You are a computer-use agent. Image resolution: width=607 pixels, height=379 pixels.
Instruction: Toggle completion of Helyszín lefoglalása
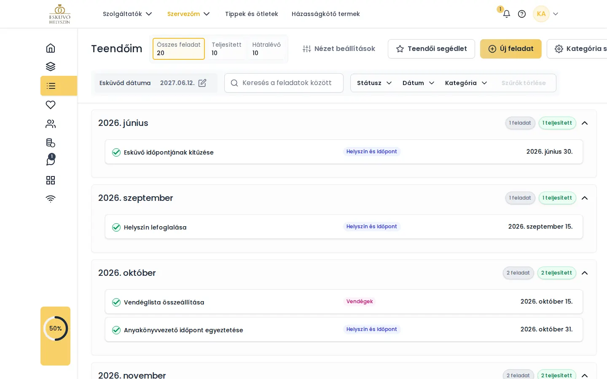pyautogui.click(x=116, y=227)
